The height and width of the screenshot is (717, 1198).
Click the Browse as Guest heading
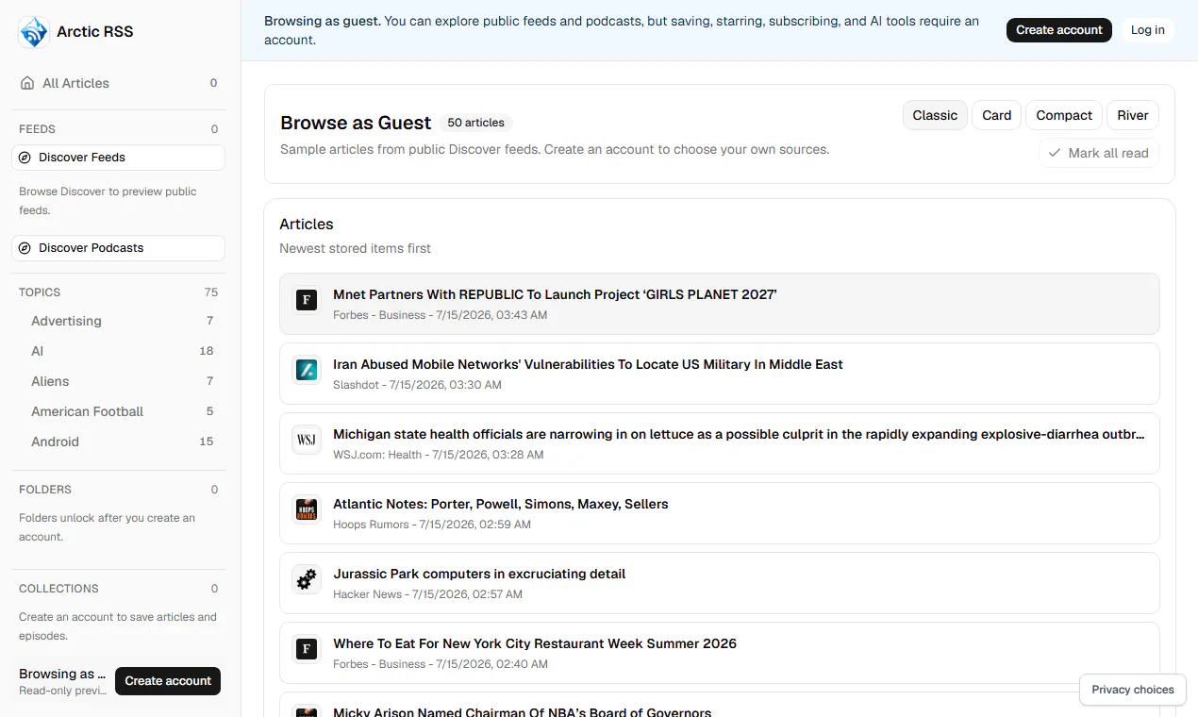click(356, 123)
